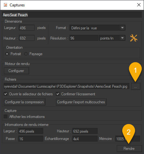Click Configurer la compression
This screenshot has width=144, height=154.
click(x=24, y=102)
